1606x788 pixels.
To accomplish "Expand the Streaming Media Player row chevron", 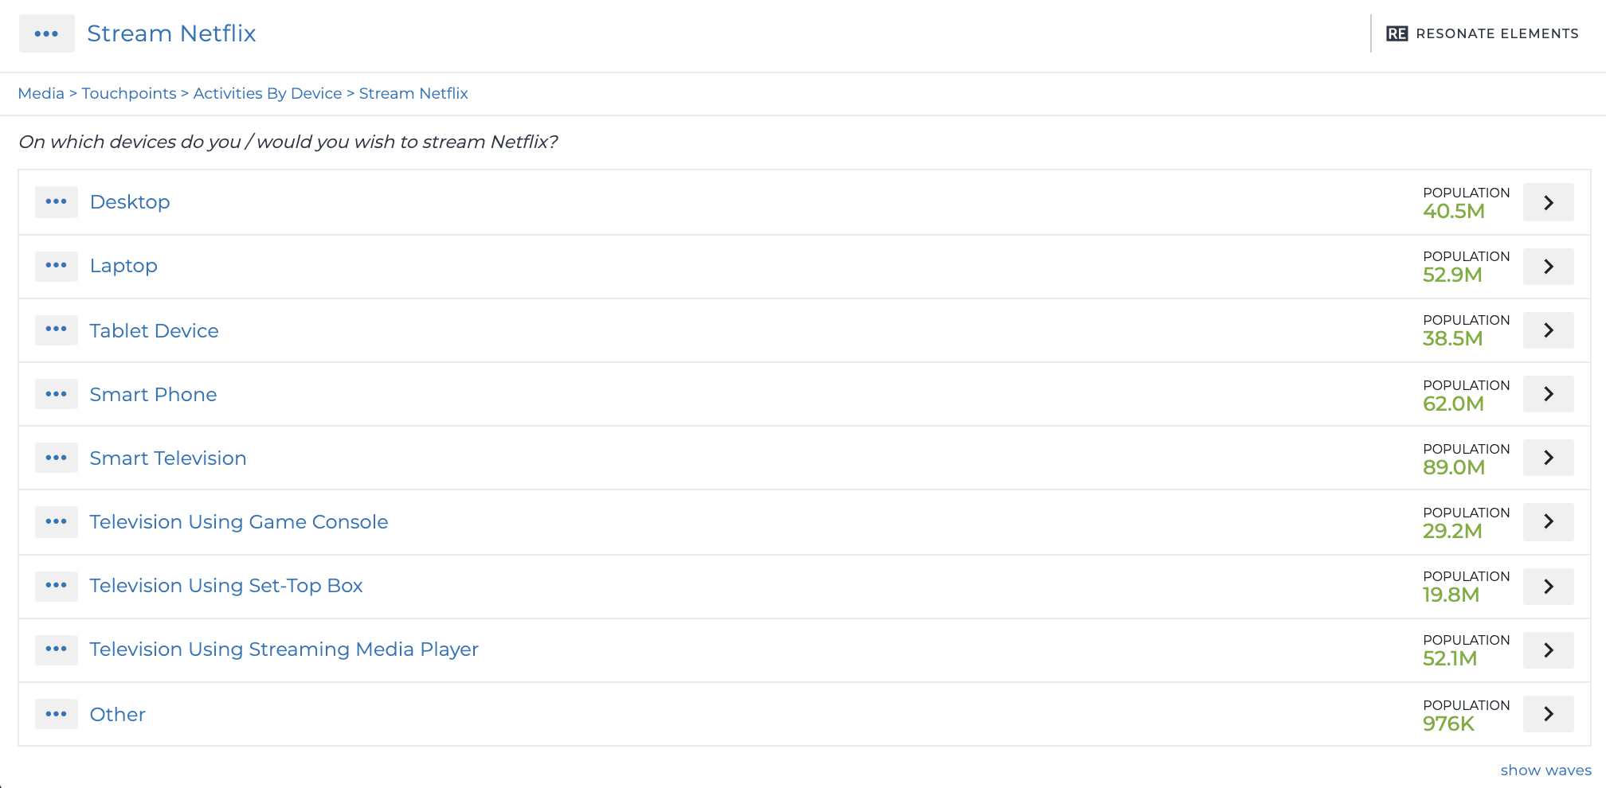I will click(1549, 650).
